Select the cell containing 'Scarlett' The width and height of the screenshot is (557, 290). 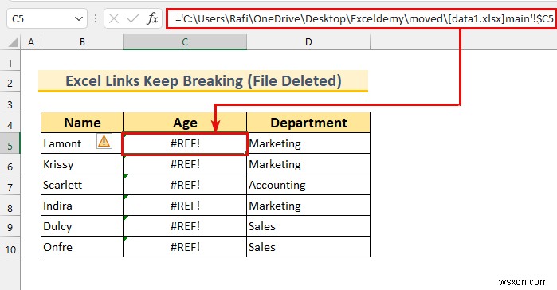pos(82,184)
